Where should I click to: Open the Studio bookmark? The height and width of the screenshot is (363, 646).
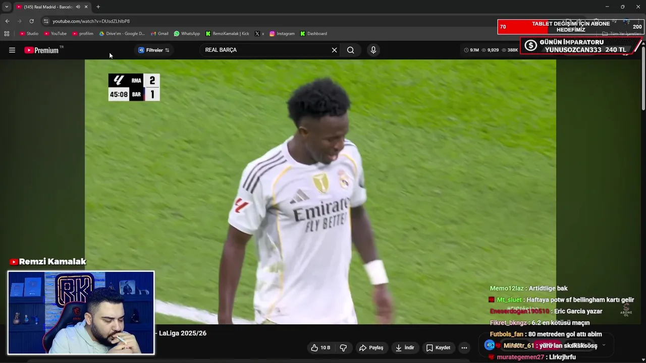click(x=29, y=34)
